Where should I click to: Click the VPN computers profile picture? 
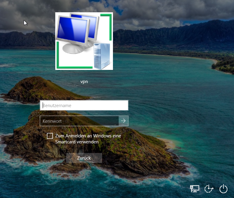click(84, 41)
